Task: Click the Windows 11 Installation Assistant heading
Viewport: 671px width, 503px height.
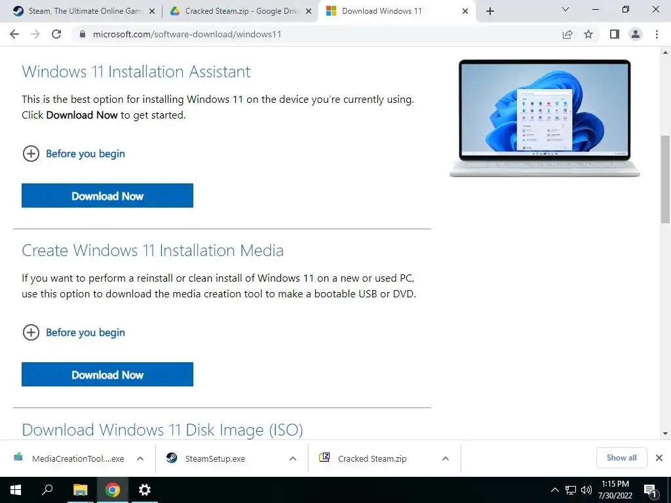Action: [136, 71]
